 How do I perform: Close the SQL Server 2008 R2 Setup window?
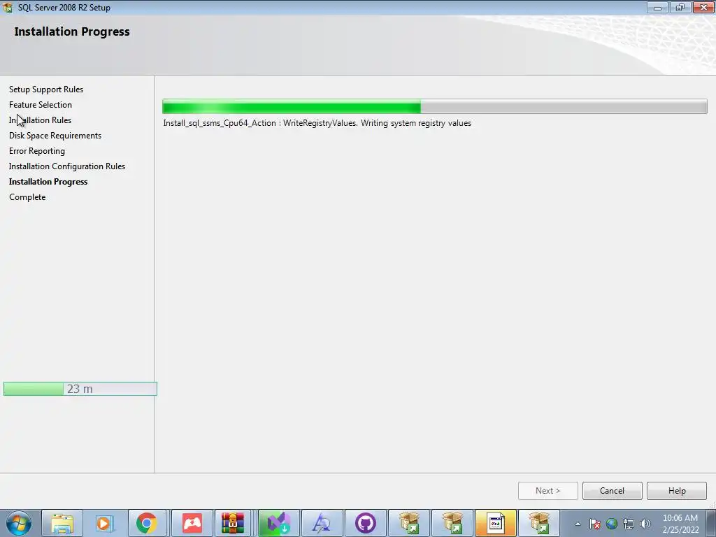[703, 7]
